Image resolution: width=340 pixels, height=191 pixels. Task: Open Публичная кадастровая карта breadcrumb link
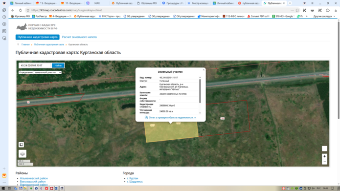tap(49, 44)
